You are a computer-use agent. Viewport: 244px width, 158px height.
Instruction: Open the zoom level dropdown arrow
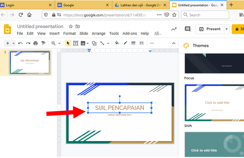click(x=59, y=43)
